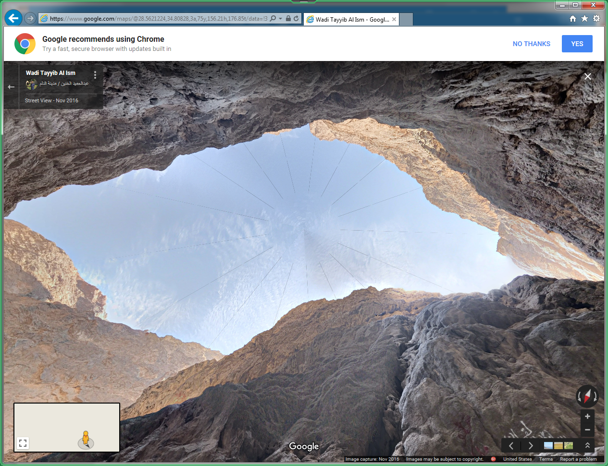The height and width of the screenshot is (466, 608).
Task: Refresh the page using reload icon
Action: 296,19
